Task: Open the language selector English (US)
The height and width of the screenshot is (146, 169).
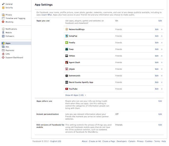Action: point(56,141)
